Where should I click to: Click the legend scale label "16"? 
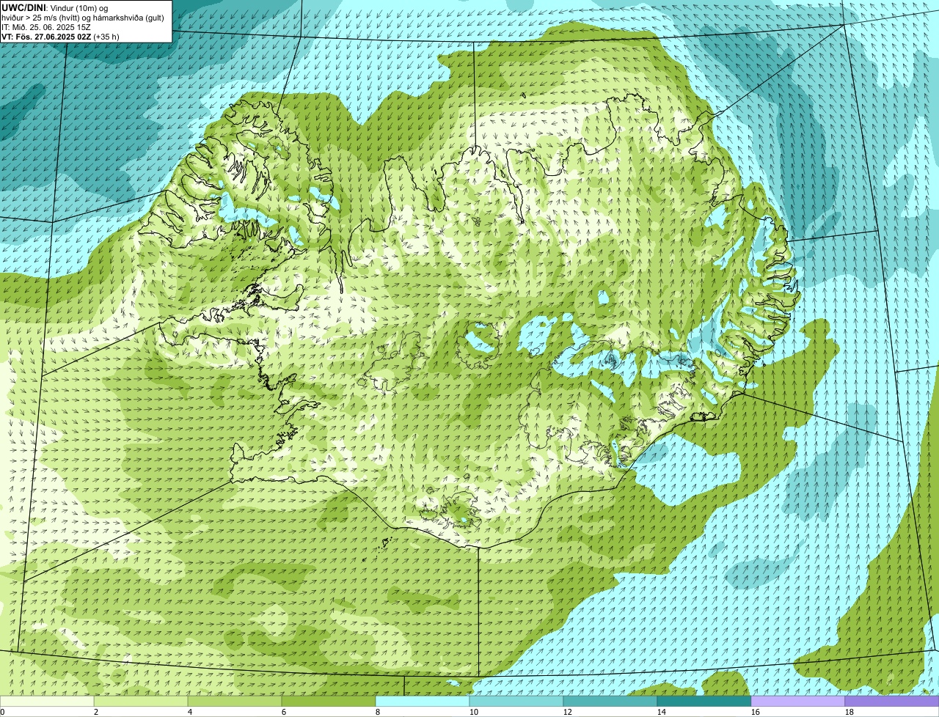click(x=756, y=712)
